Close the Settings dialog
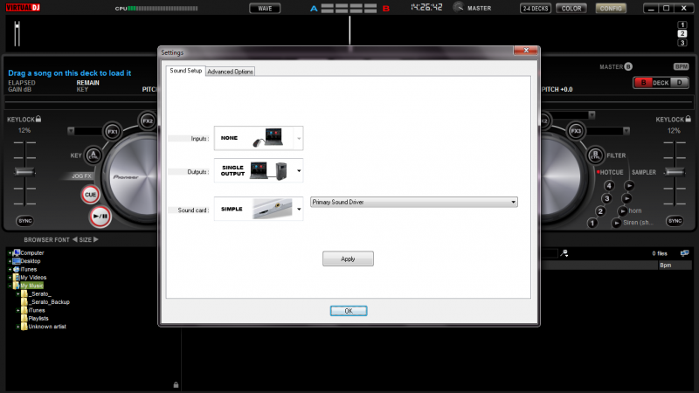The height and width of the screenshot is (393, 699). pos(526,51)
